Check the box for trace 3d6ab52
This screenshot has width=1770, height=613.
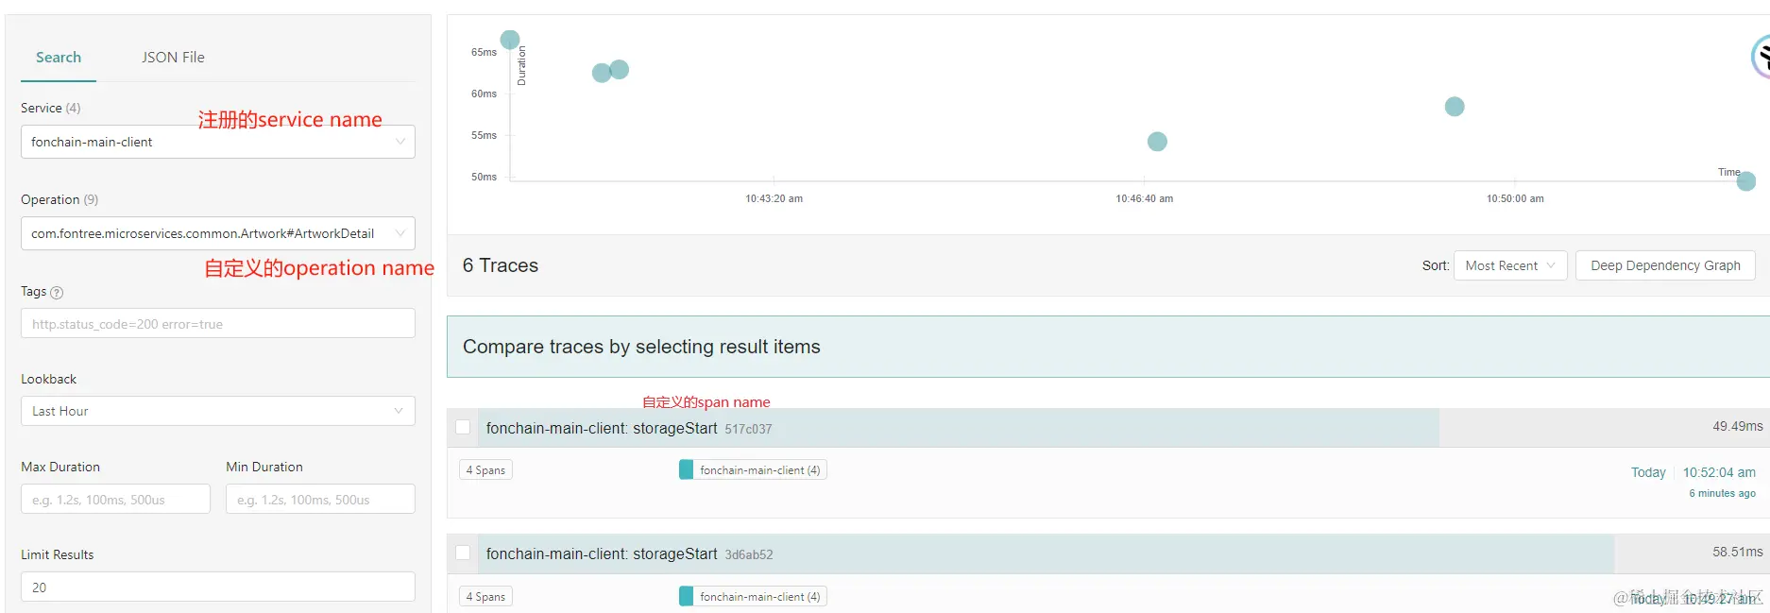[x=463, y=553]
